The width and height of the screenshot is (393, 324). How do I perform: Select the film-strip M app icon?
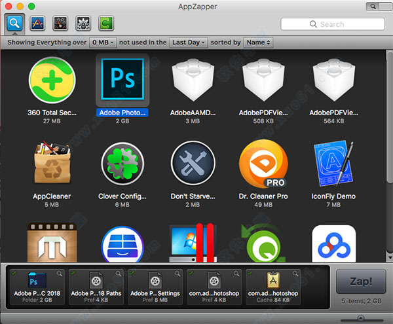pos(52,242)
